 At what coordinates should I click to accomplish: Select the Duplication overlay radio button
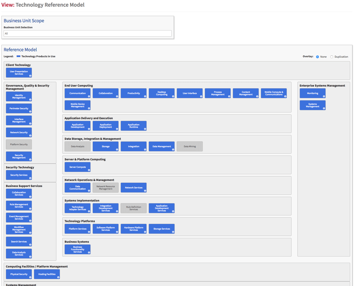point(332,57)
